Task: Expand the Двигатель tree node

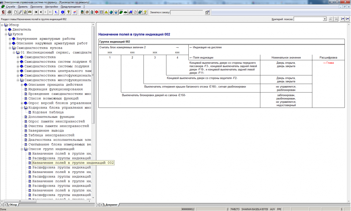Action: (6, 29)
